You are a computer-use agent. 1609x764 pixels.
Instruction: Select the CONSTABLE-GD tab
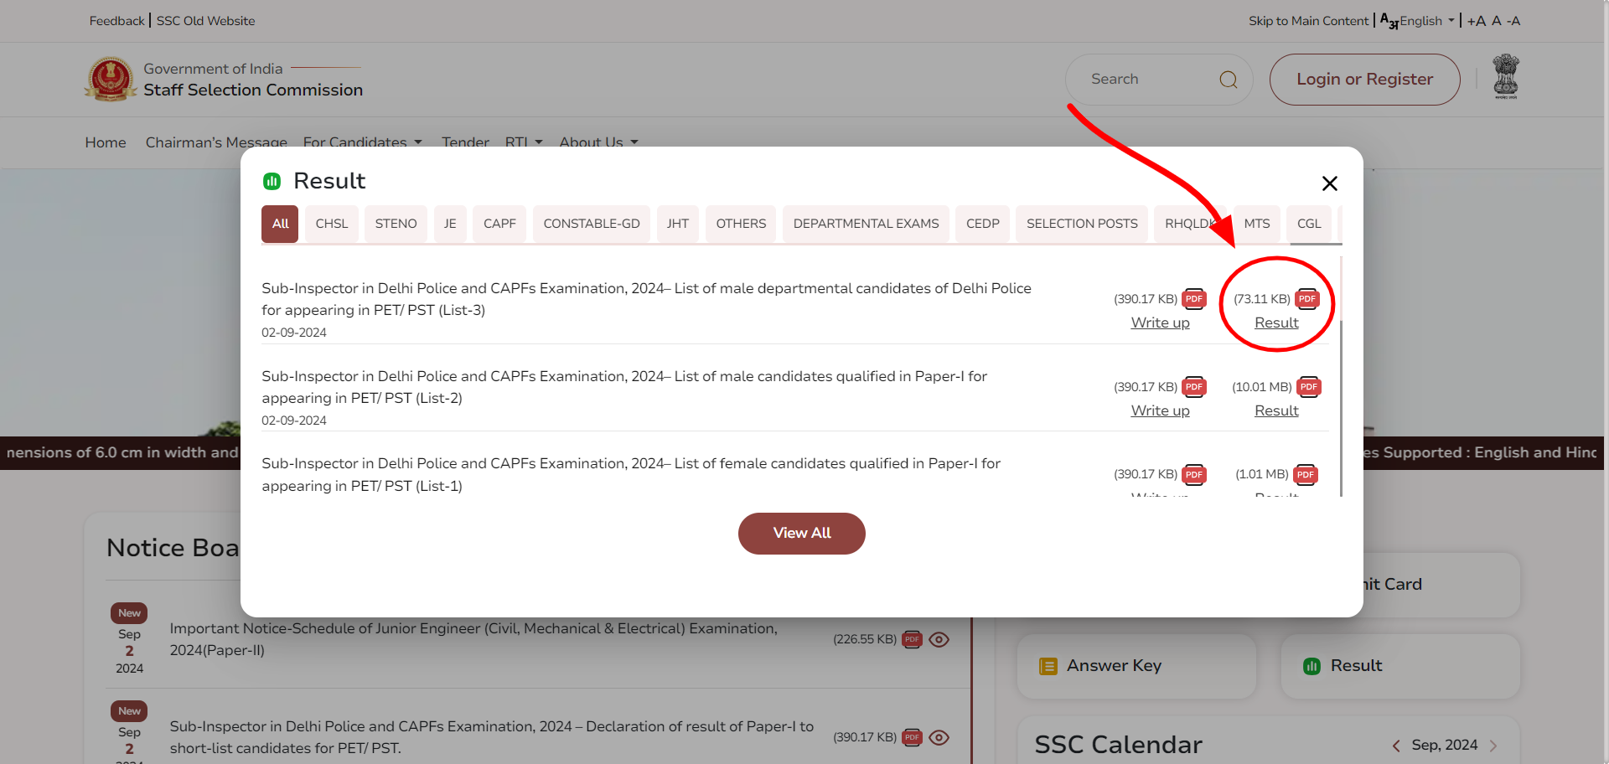(592, 225)
